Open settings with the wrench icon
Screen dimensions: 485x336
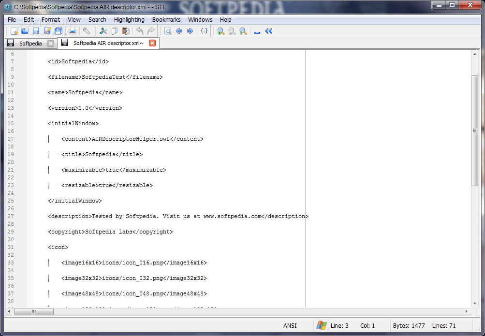(86, 31)
